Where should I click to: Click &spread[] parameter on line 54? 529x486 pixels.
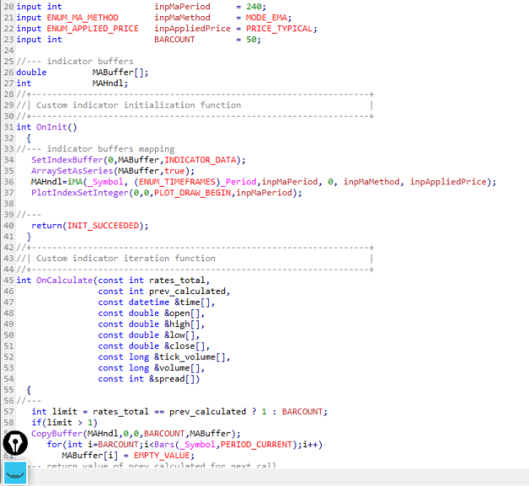(x=172, y=379)
